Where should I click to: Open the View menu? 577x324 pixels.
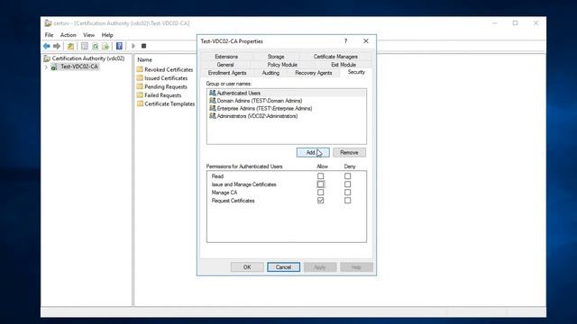click(88, 35)
